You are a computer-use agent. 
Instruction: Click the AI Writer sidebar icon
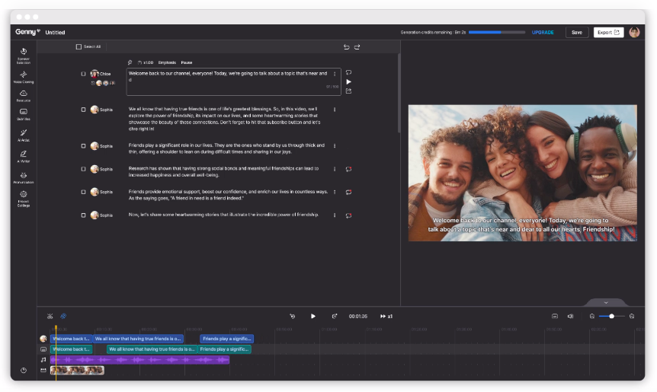[24, 155]
